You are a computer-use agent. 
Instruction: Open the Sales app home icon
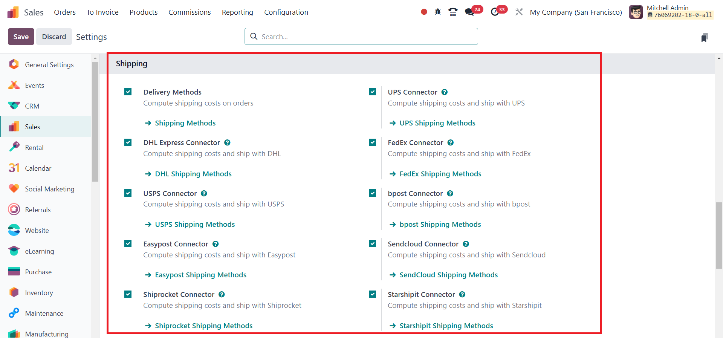tap(13, 12)
